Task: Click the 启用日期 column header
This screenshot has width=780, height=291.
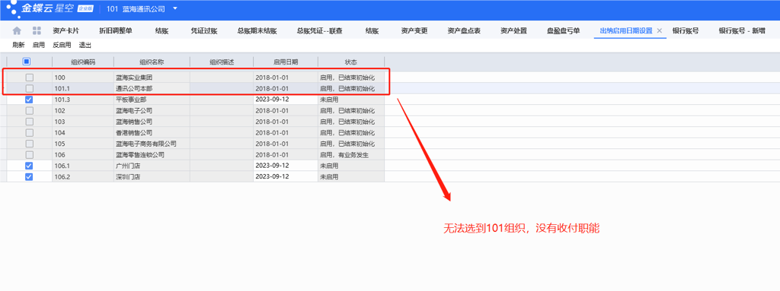Action: pos(286,62)
